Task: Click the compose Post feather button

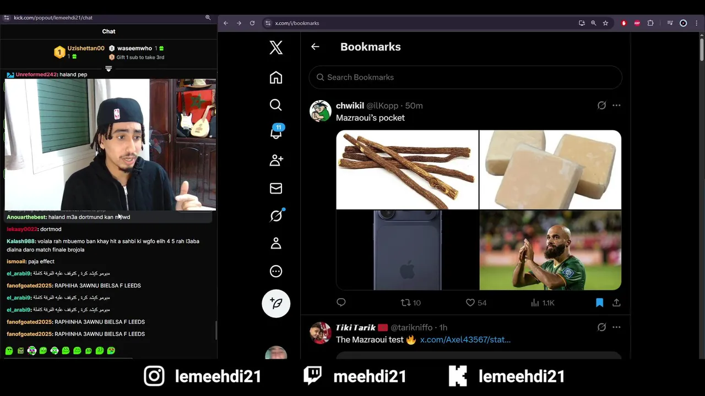Action: click(276, 304)
